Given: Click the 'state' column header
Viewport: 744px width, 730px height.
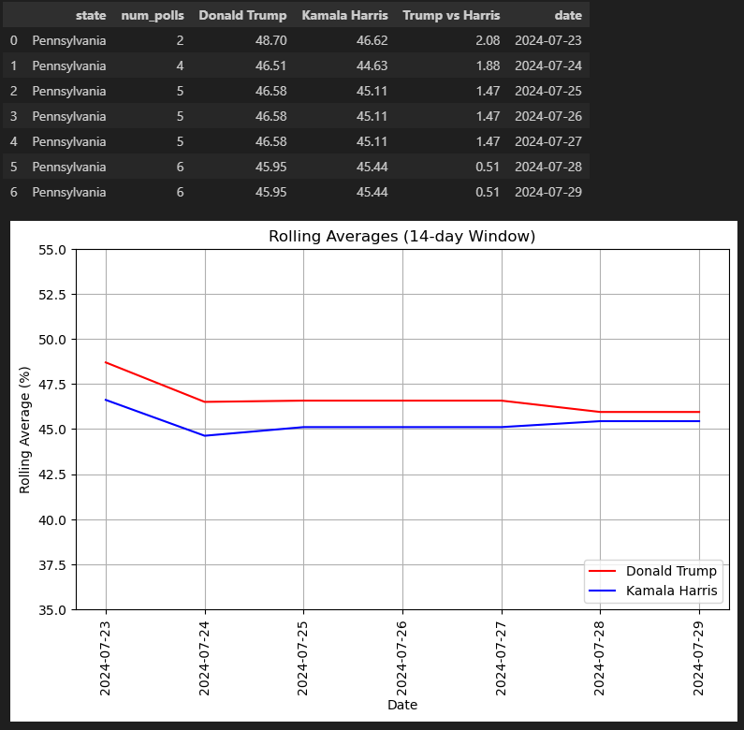Looking at the screenshot, I should point(91,15).
